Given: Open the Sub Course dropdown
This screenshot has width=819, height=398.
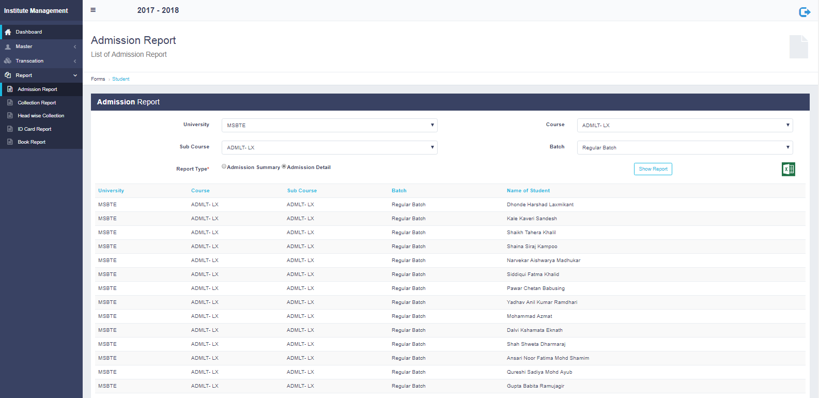Looking at the screenshot, I should point(329,148).
